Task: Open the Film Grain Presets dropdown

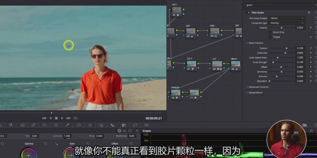Action: [x=287, y=18]
